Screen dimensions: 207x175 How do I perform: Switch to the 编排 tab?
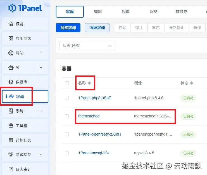pyautogui.click(x=98, y=12)
